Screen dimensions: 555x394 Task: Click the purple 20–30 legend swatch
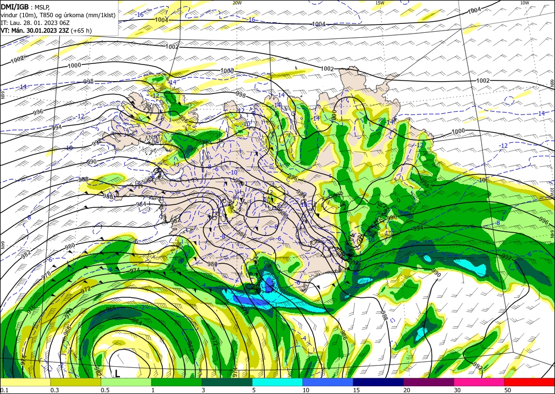coord(428,382)
